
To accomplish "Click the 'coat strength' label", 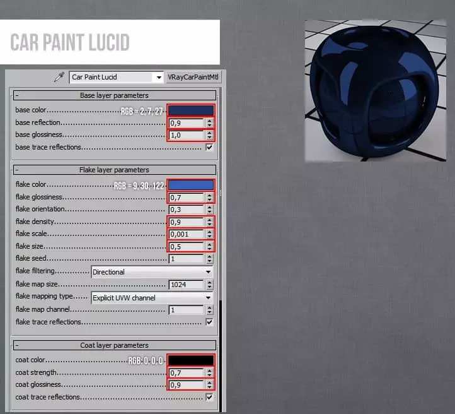I will pyautogui.click(x=36, y=372).
